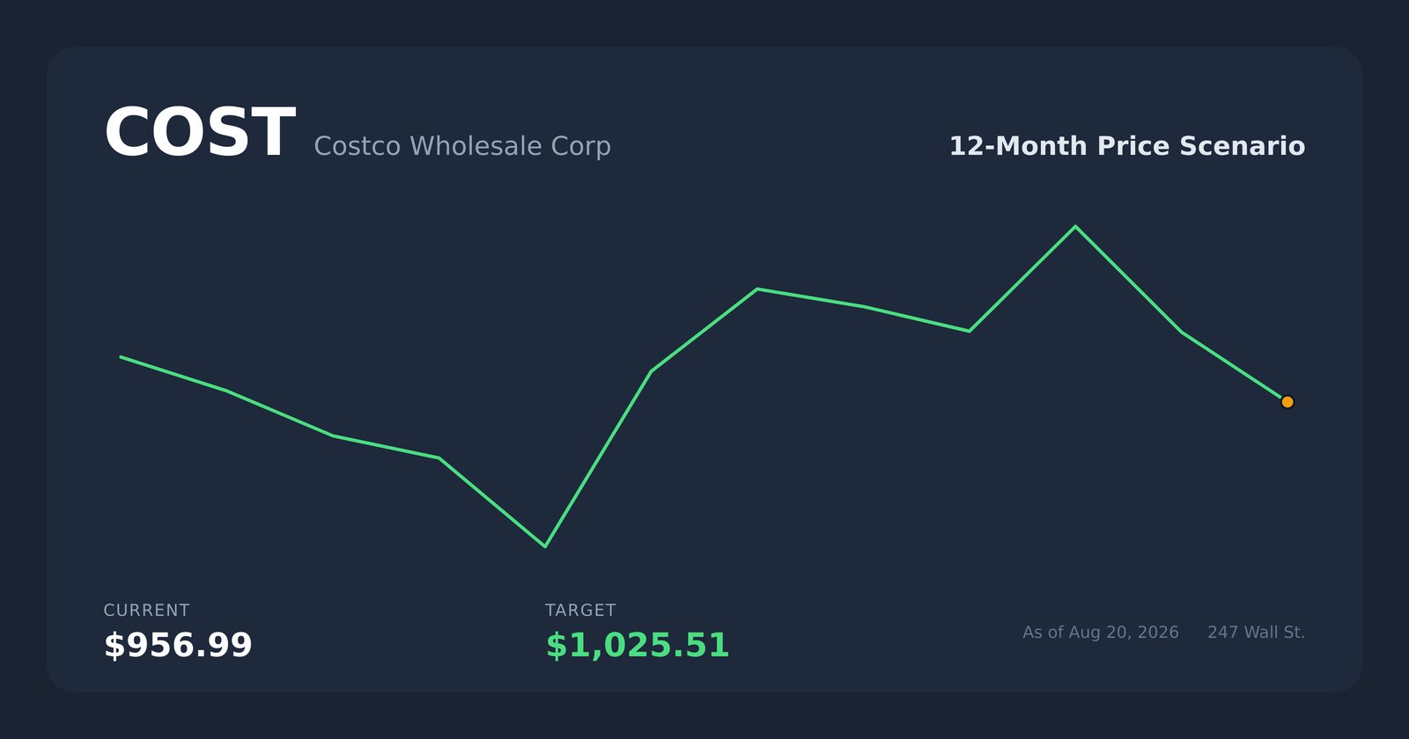
Task: Click the orange endpoint marker on the chart
Action: [1287, 402]
